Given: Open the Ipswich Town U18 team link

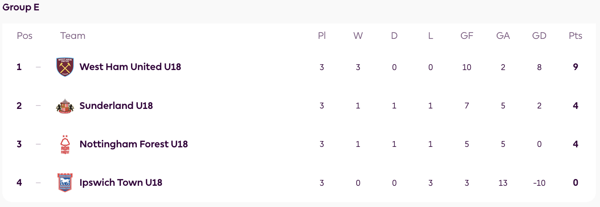Looking at the screenshot, I should 121,183.
